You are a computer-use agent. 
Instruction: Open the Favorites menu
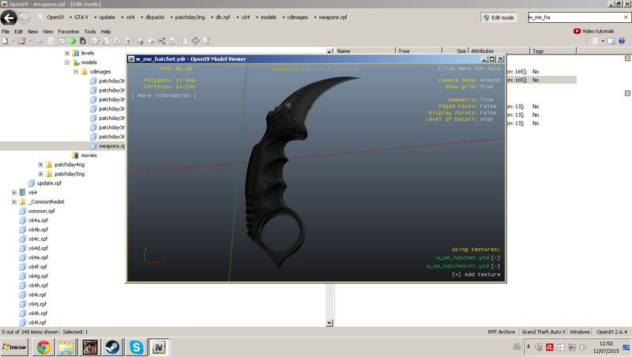coord(69,32)
